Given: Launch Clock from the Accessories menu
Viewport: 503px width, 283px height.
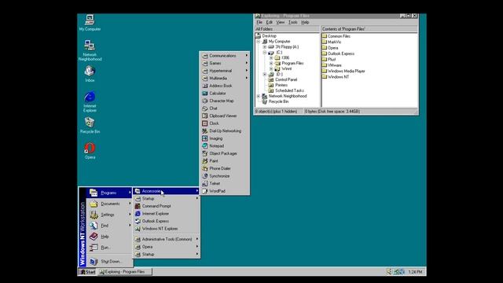Looking at the screenshot, I should click(x=224, y=123).
